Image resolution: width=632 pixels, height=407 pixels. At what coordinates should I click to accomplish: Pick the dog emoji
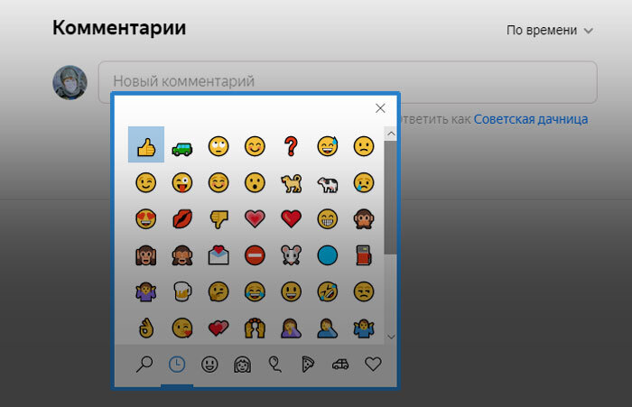pyautogui.click(x=291, y=183)
